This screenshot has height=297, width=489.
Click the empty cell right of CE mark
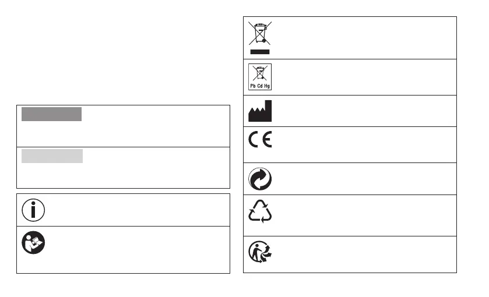tap(364, 144)
